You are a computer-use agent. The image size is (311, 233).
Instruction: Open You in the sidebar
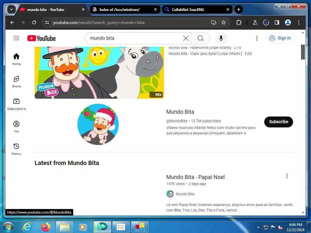pyautogui.click(x=16, y=127)
